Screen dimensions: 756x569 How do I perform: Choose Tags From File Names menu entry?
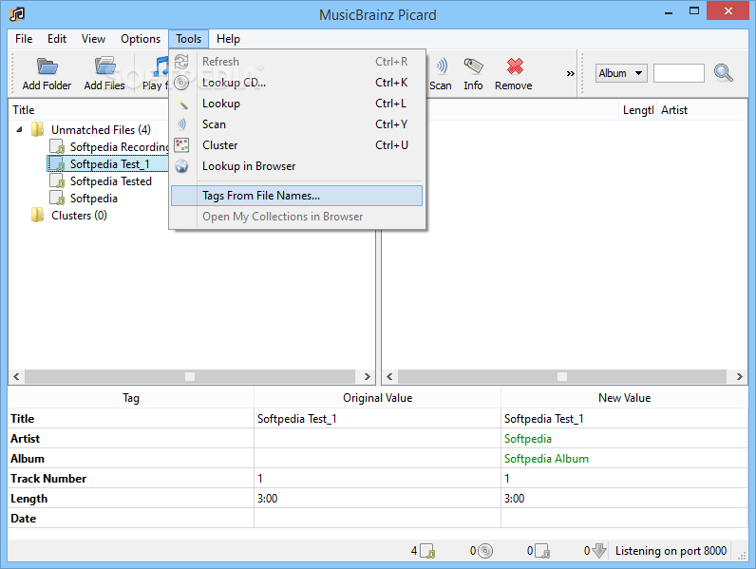pos(297,196)
